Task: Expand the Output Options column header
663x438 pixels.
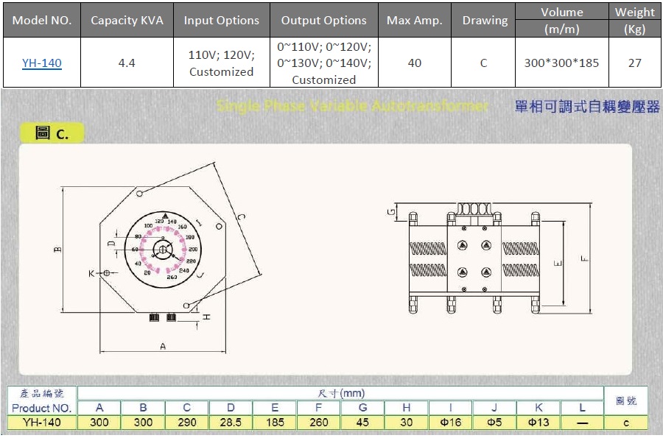Action: pos(324,20)
